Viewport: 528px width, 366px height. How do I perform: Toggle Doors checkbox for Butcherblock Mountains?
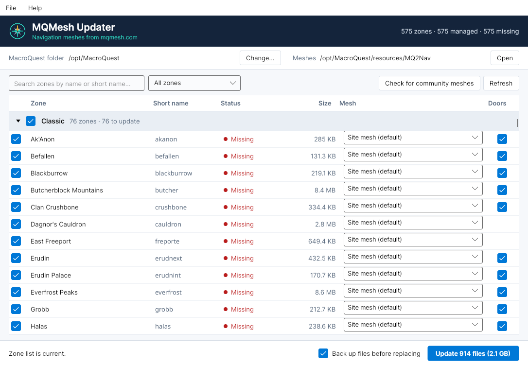click(502, 190)
